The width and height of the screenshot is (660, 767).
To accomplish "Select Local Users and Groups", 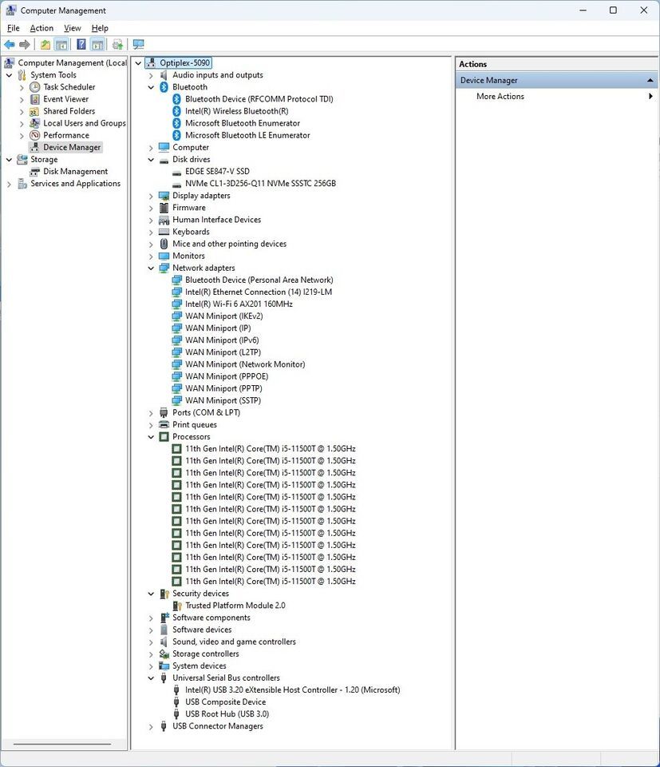I will 85,123.
